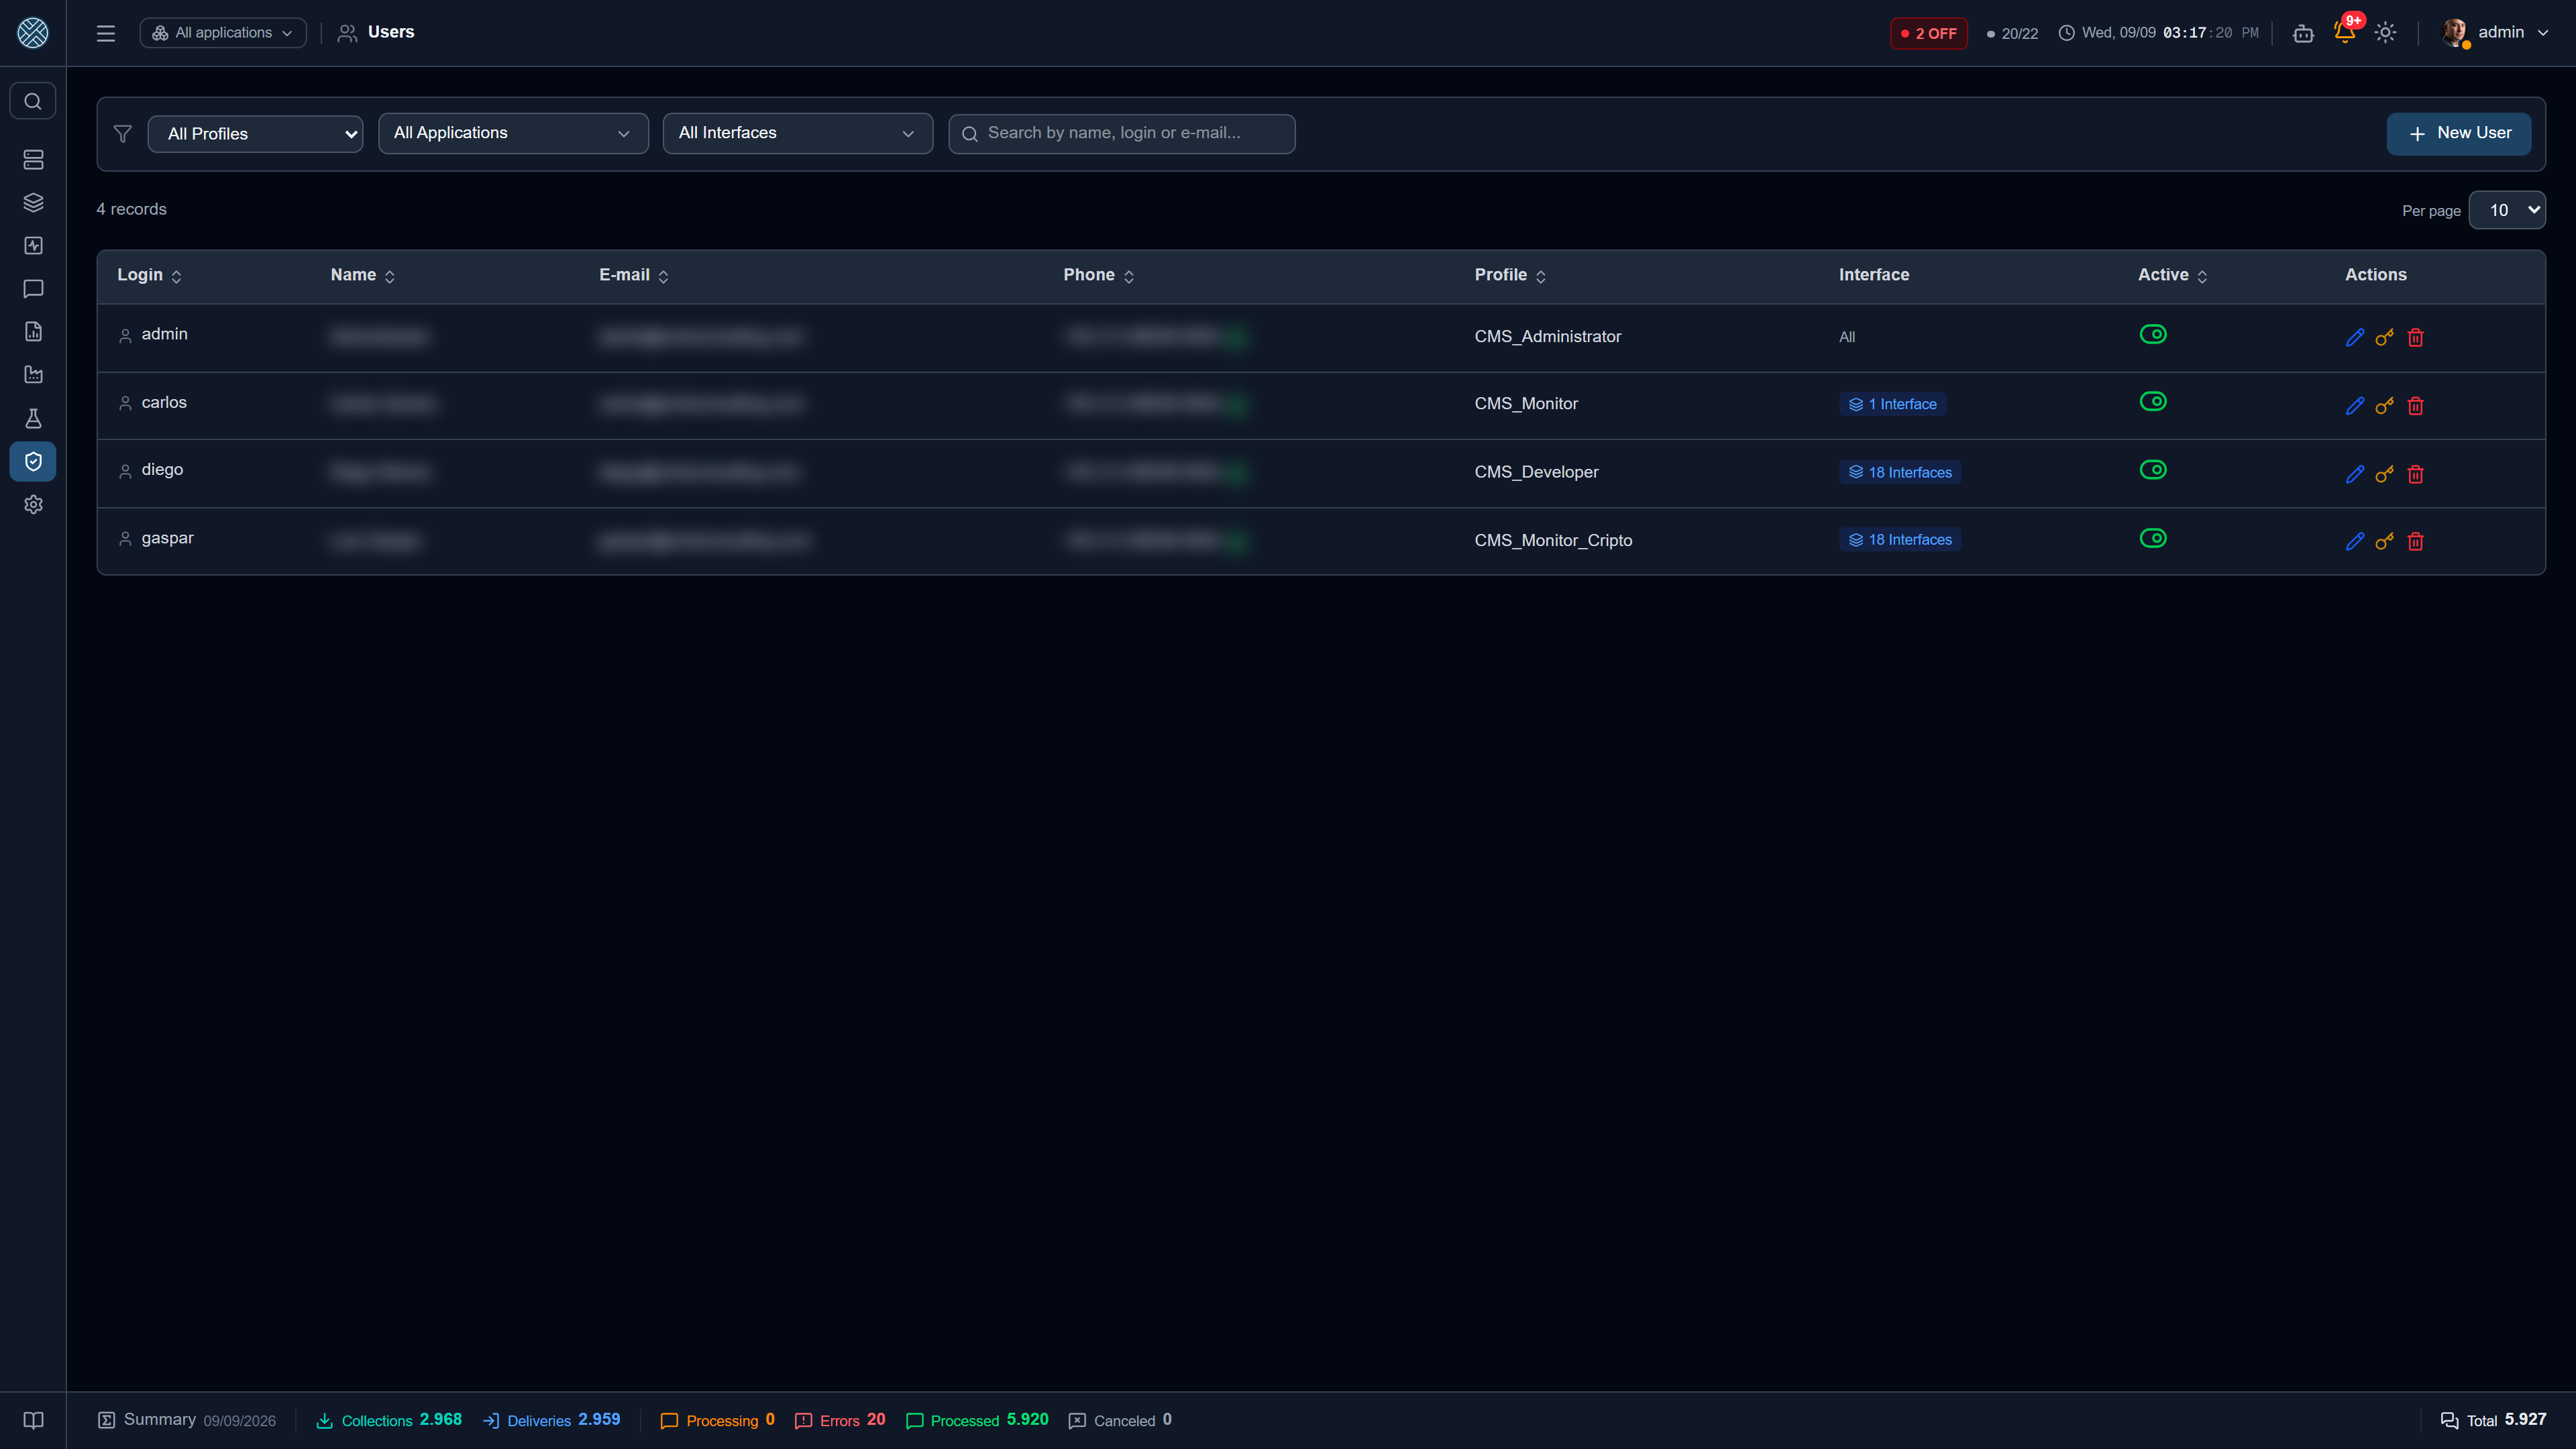Open the messages chat icon in sidebar
Screen dimensions: 2576x1449
(33, 289)
